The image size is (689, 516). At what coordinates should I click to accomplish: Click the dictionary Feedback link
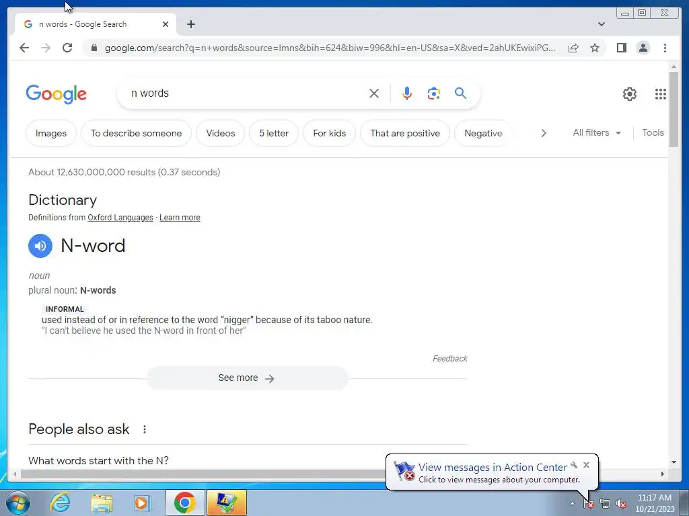[450, 359]
